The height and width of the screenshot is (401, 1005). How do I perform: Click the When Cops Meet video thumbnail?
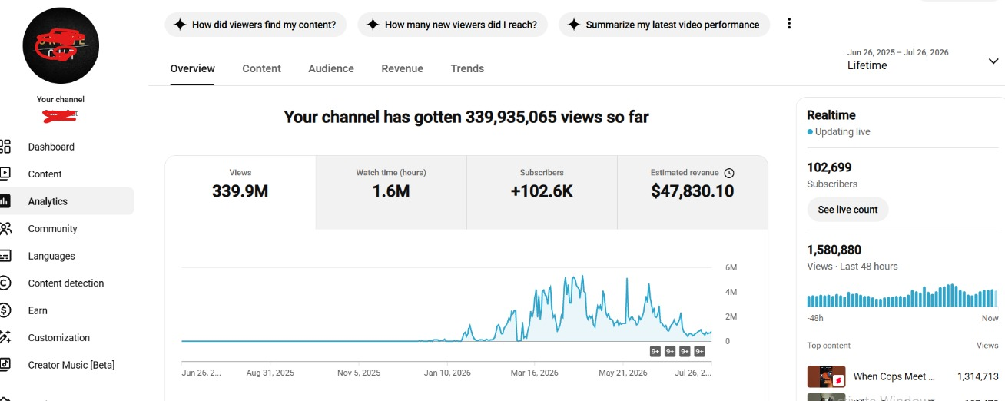click(x=827, y=376)
